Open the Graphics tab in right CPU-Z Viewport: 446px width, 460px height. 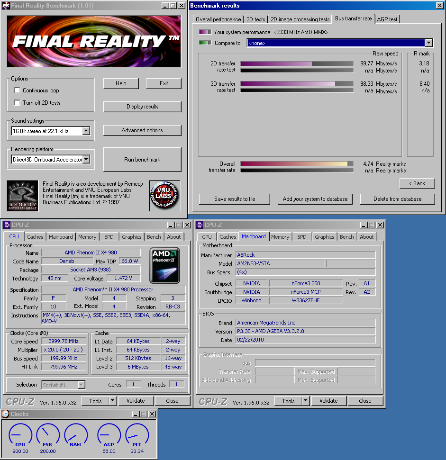[x=325, y=237]
